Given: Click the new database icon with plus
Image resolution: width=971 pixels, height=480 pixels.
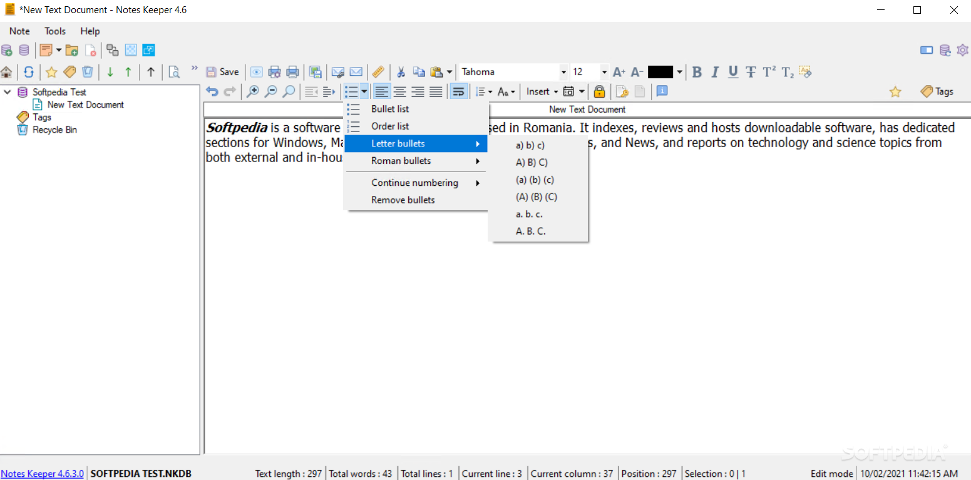Looking at the screenshot, I should (x=6, y=50).
